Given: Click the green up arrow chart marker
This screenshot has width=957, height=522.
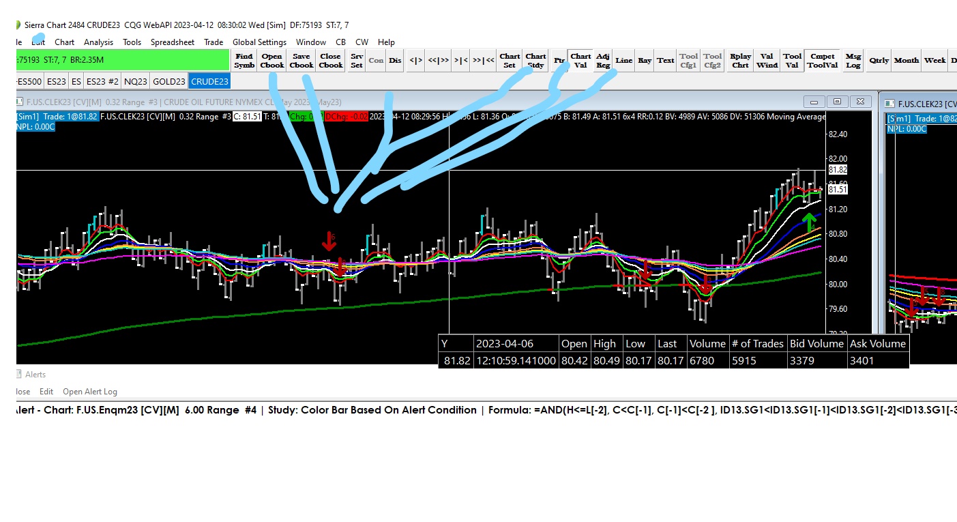Looking at the screenshot, I should 809,222.
